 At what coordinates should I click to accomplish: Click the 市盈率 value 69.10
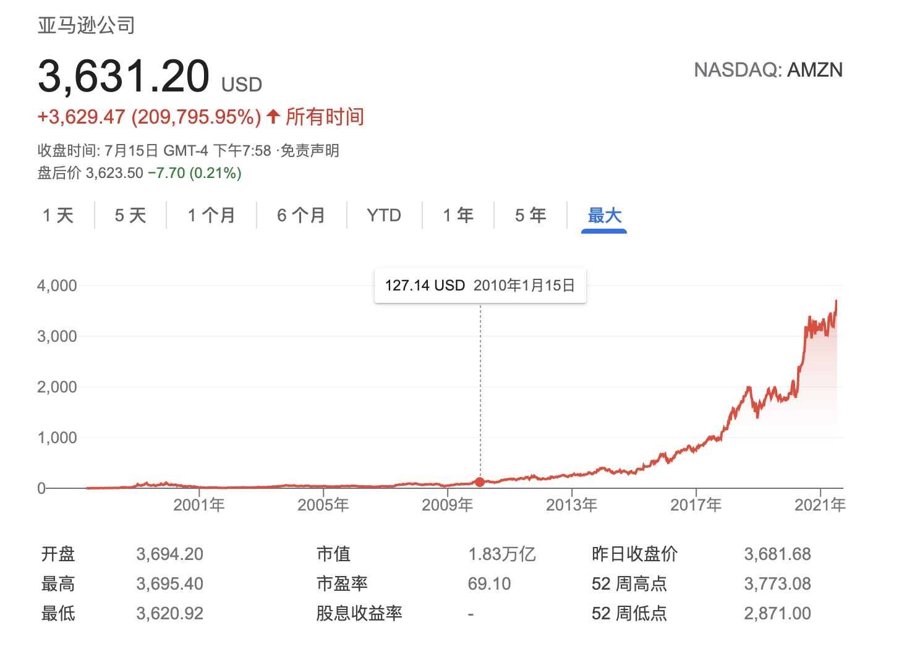click(x=489, y=583)
